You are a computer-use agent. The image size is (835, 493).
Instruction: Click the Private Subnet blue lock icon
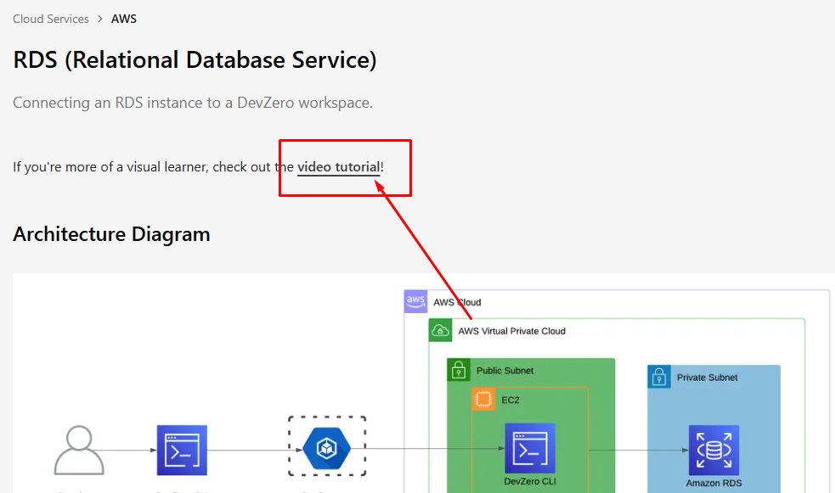tap(659, 377)
